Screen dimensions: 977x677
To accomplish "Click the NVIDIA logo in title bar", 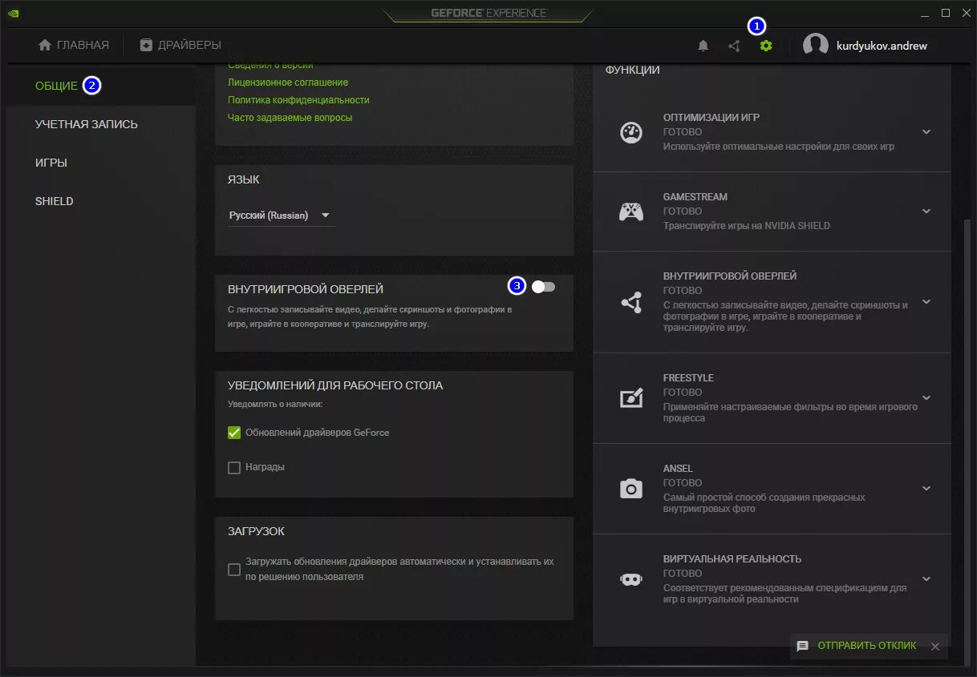I will coord(14,13).
